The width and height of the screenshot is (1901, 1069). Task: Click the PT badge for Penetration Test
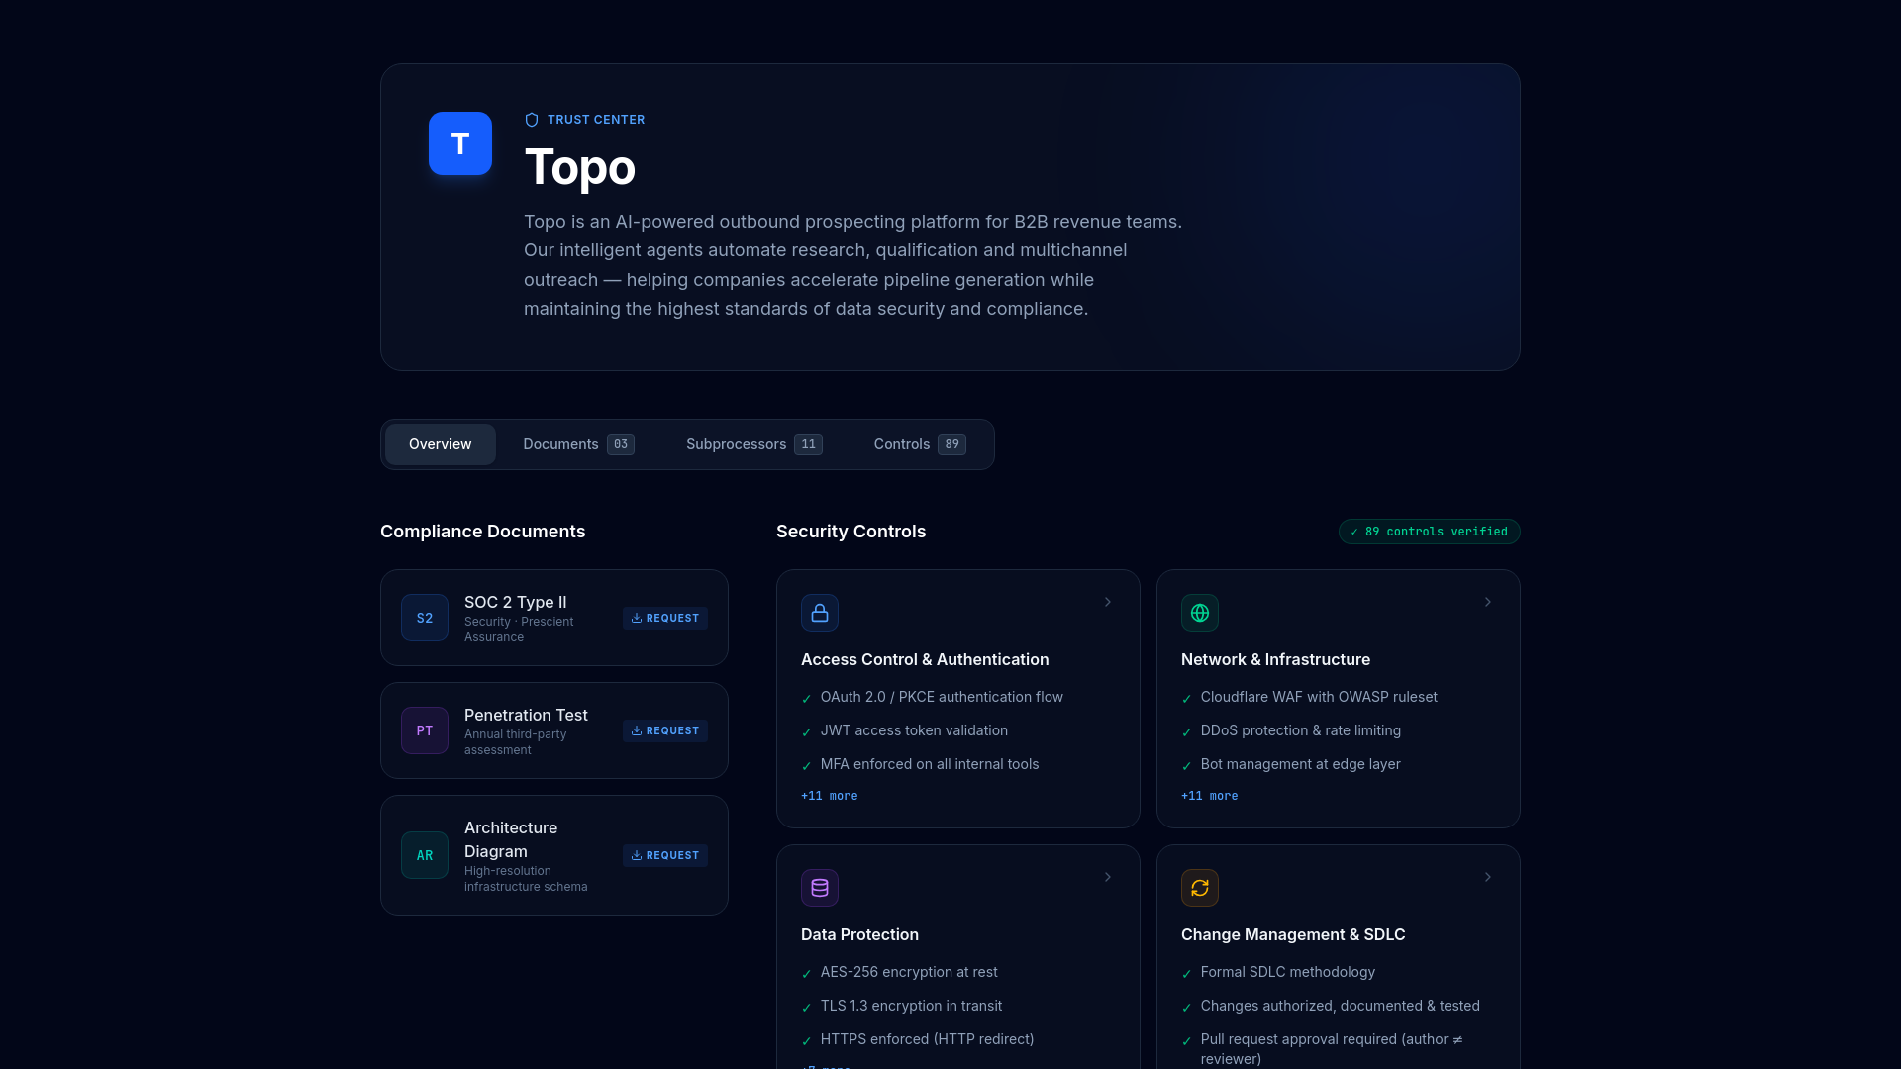(425, 730)
